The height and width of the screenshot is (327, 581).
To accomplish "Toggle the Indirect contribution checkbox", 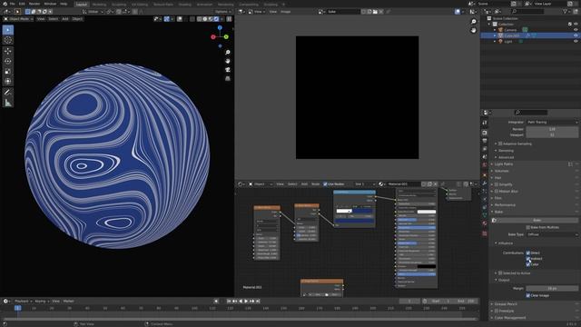I will (528, 258).
